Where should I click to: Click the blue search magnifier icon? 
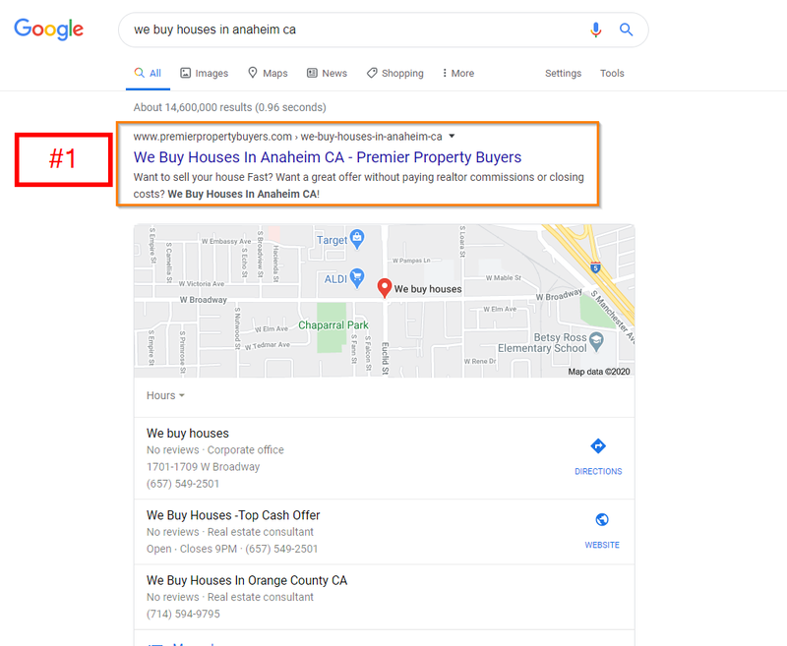tap(626, 29)
